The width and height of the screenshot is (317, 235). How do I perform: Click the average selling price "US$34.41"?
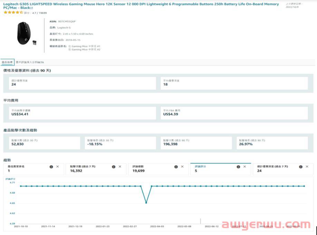coord(20,114)
